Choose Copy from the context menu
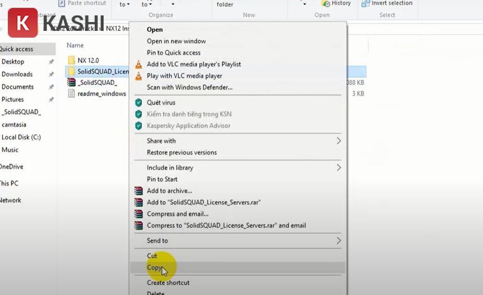The height and width of the screenshot is (295, 483). pyautogui.click(x=154, y=268)
